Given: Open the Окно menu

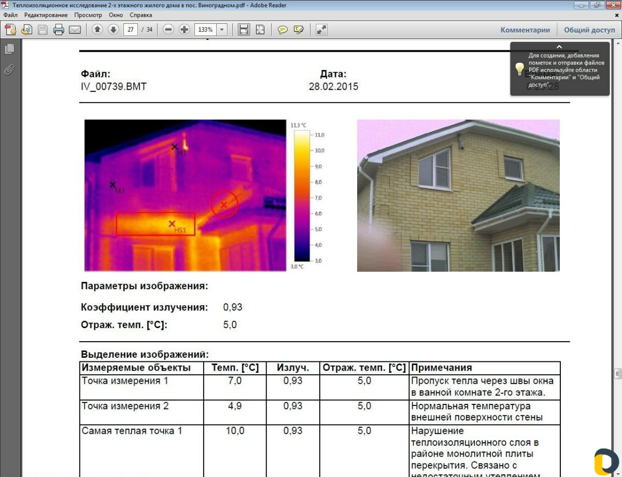Looking at the screenshot, I should [x=116, y=15].
